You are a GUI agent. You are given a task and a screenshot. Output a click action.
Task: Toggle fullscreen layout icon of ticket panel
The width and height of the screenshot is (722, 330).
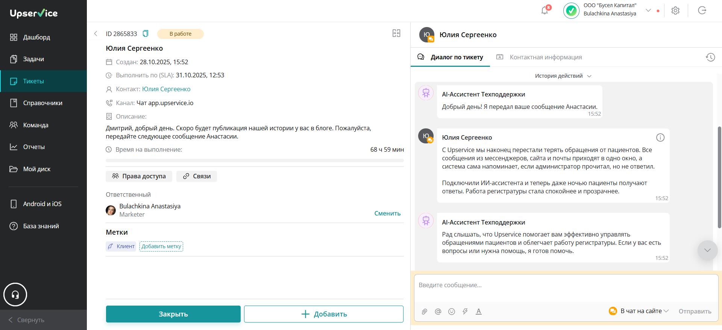click(396, 33)
